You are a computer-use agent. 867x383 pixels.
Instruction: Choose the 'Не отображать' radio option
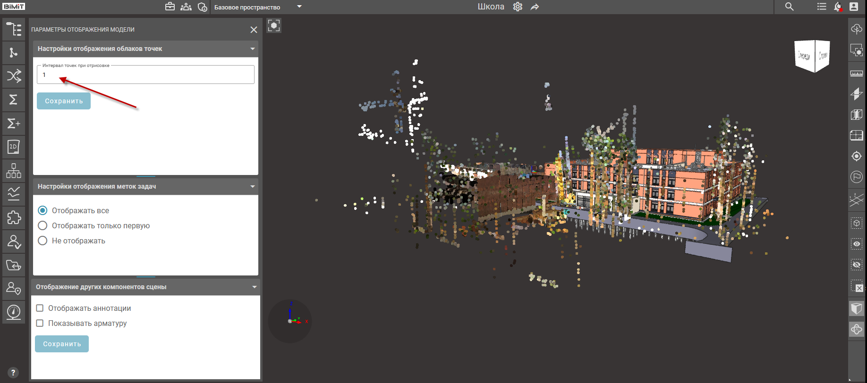pyautogui.click(x=42, y=241)
